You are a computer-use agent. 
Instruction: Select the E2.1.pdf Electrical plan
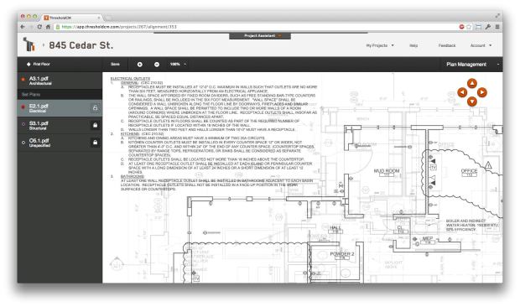coord(60,108)
